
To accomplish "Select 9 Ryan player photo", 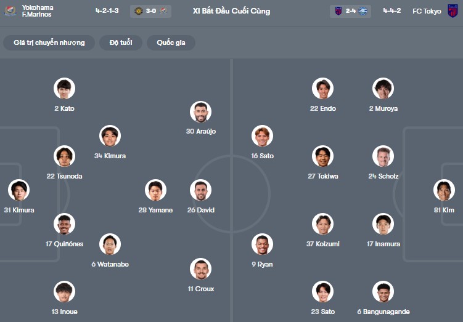I will (262, 244).
